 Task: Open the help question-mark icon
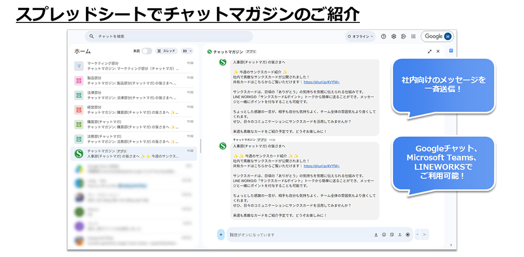(384, 37)
